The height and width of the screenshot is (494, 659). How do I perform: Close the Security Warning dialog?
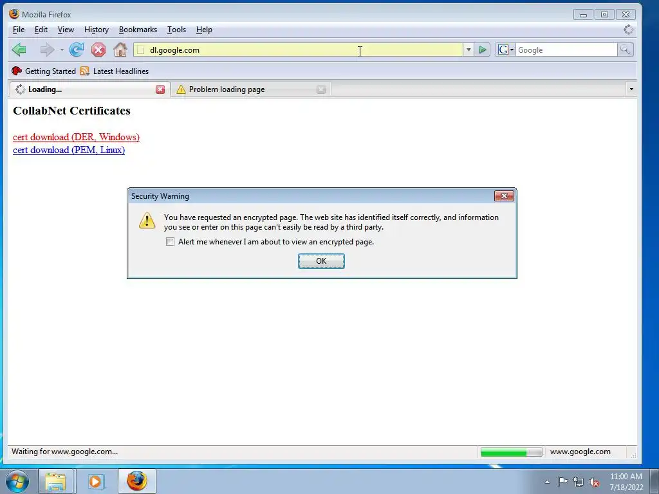pos(504,196)
